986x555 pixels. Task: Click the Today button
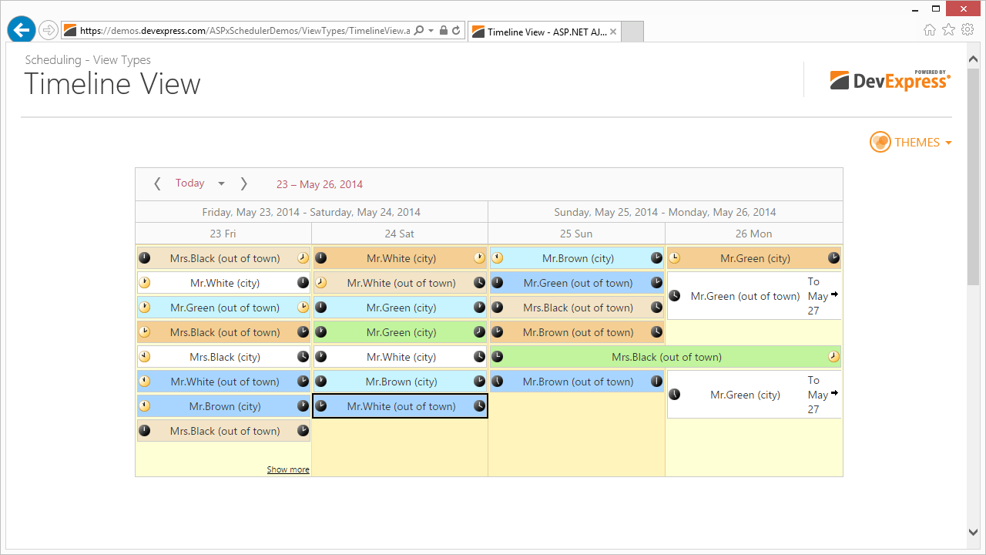[189, 183]
